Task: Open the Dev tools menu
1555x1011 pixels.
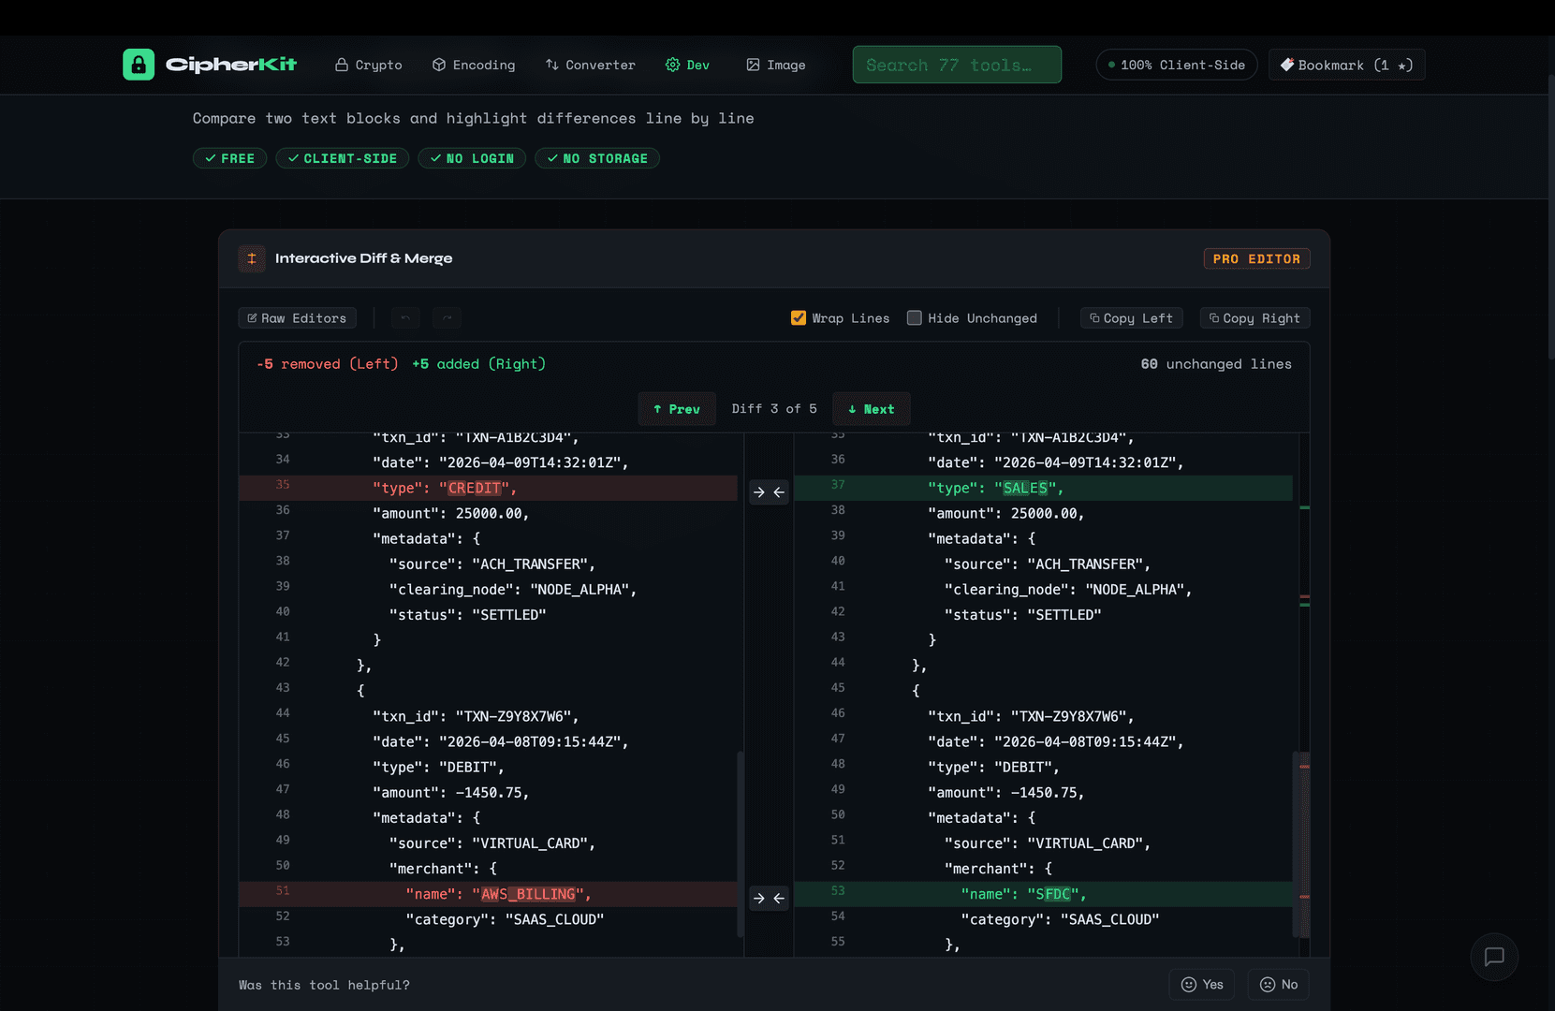Action: pos(687,65)
